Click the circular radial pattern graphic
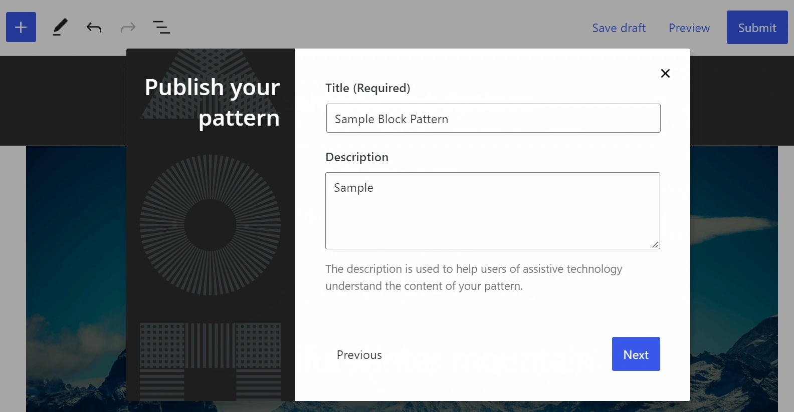The width and height of the screenshot is (794, 412). (x=210, y=225)
